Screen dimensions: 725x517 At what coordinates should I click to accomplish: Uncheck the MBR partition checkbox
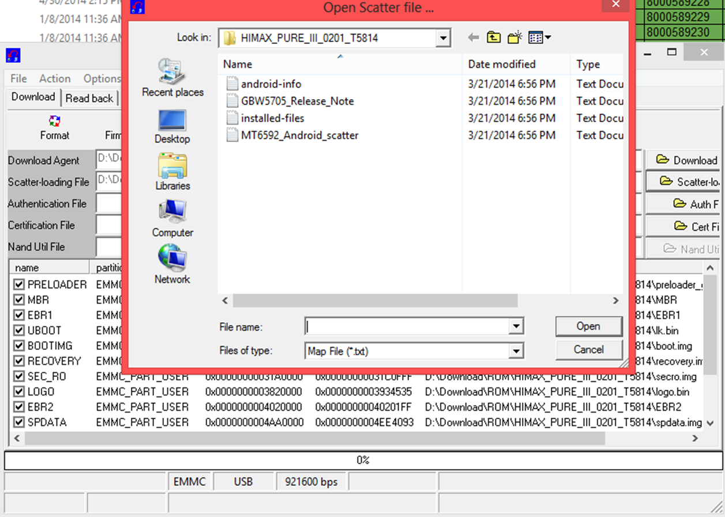click(x=19, y=300)
